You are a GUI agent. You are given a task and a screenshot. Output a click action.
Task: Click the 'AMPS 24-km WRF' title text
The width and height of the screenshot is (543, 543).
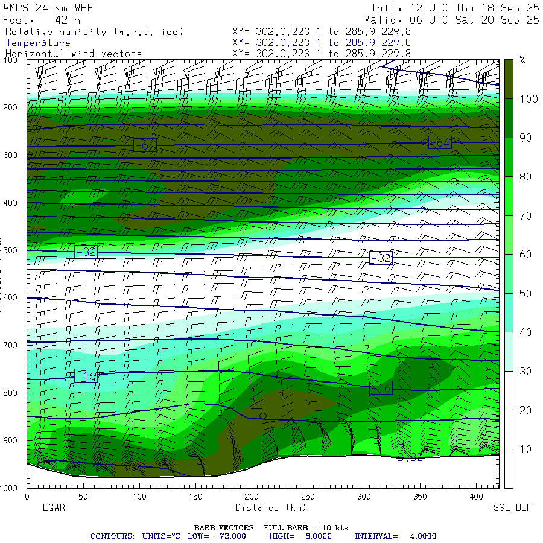tap(48, 8)
